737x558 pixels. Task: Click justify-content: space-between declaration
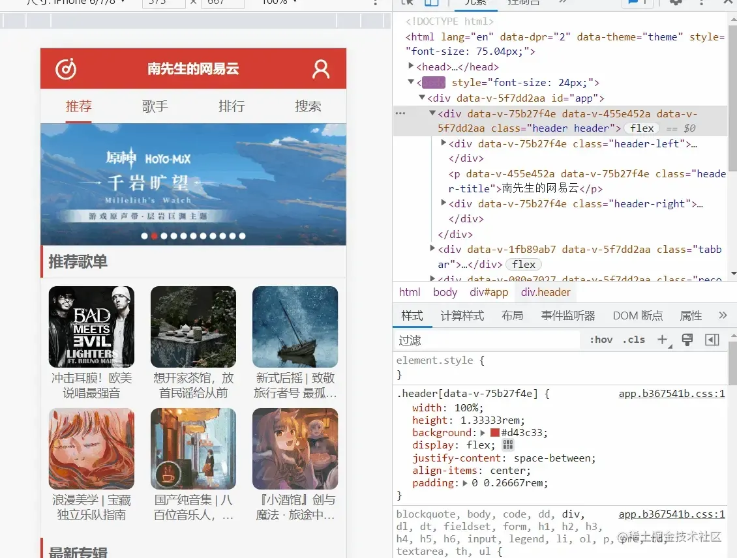(504, 458)
